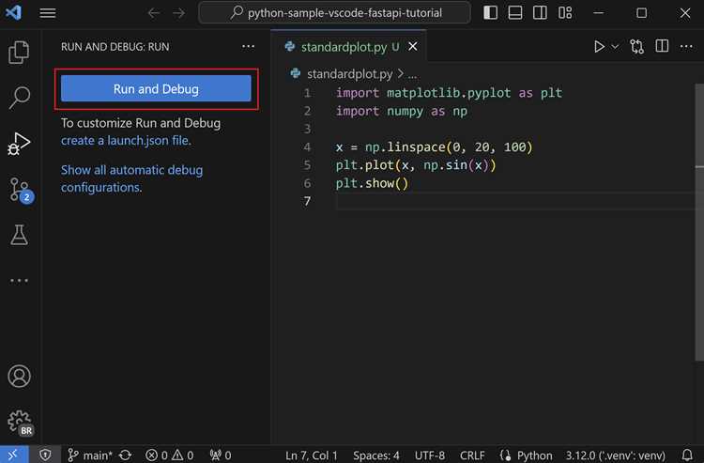Click the workspace trust shield icon
704x463 pixels.
[45, 455]
